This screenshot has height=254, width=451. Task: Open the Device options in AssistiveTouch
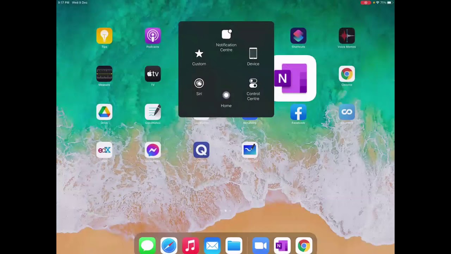(x=253, y=57)
